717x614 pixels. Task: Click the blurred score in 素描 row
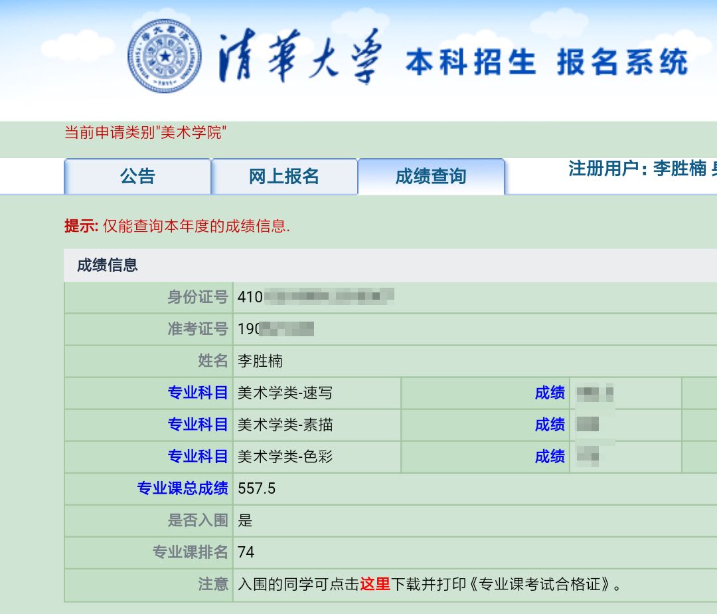pos(588,424)
